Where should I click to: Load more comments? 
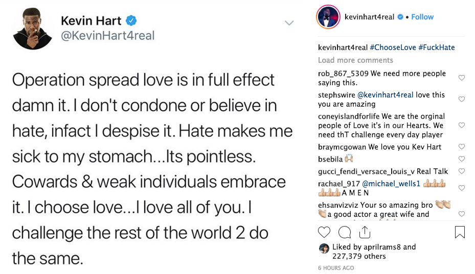pyautogui.click(x=355, y=60)
